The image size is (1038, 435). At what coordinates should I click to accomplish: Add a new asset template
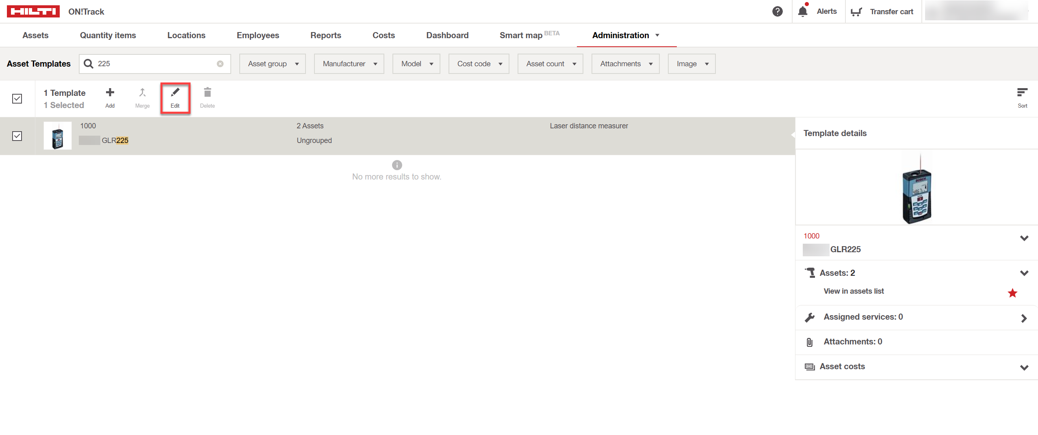click(x=110, y=98)
